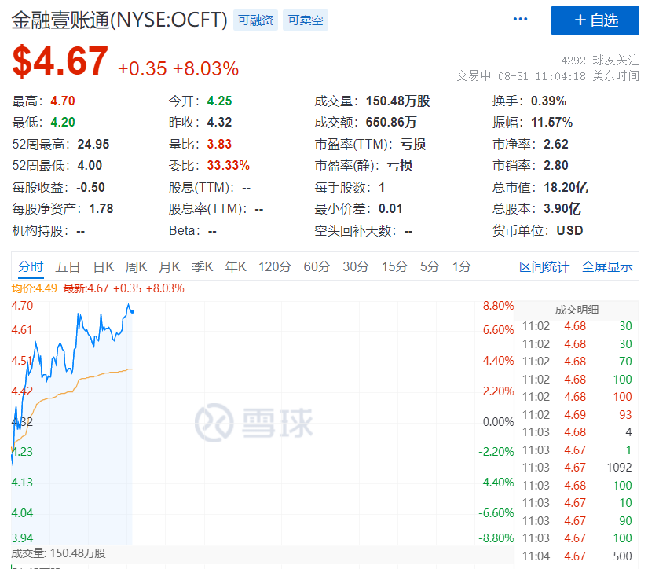This screenshot has width=659, height=569.
Task: Open 区间统计 range statistics
Action: (544, 267)
